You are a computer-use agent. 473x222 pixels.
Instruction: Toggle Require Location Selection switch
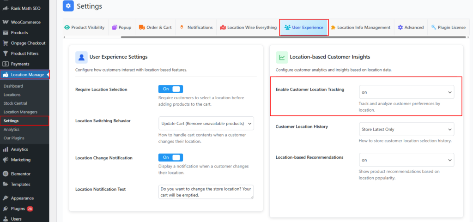click(x=170, y=89)
